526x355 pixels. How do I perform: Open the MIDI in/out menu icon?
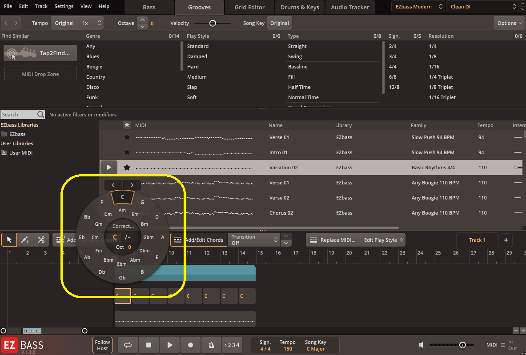click(x=502, y=345)
